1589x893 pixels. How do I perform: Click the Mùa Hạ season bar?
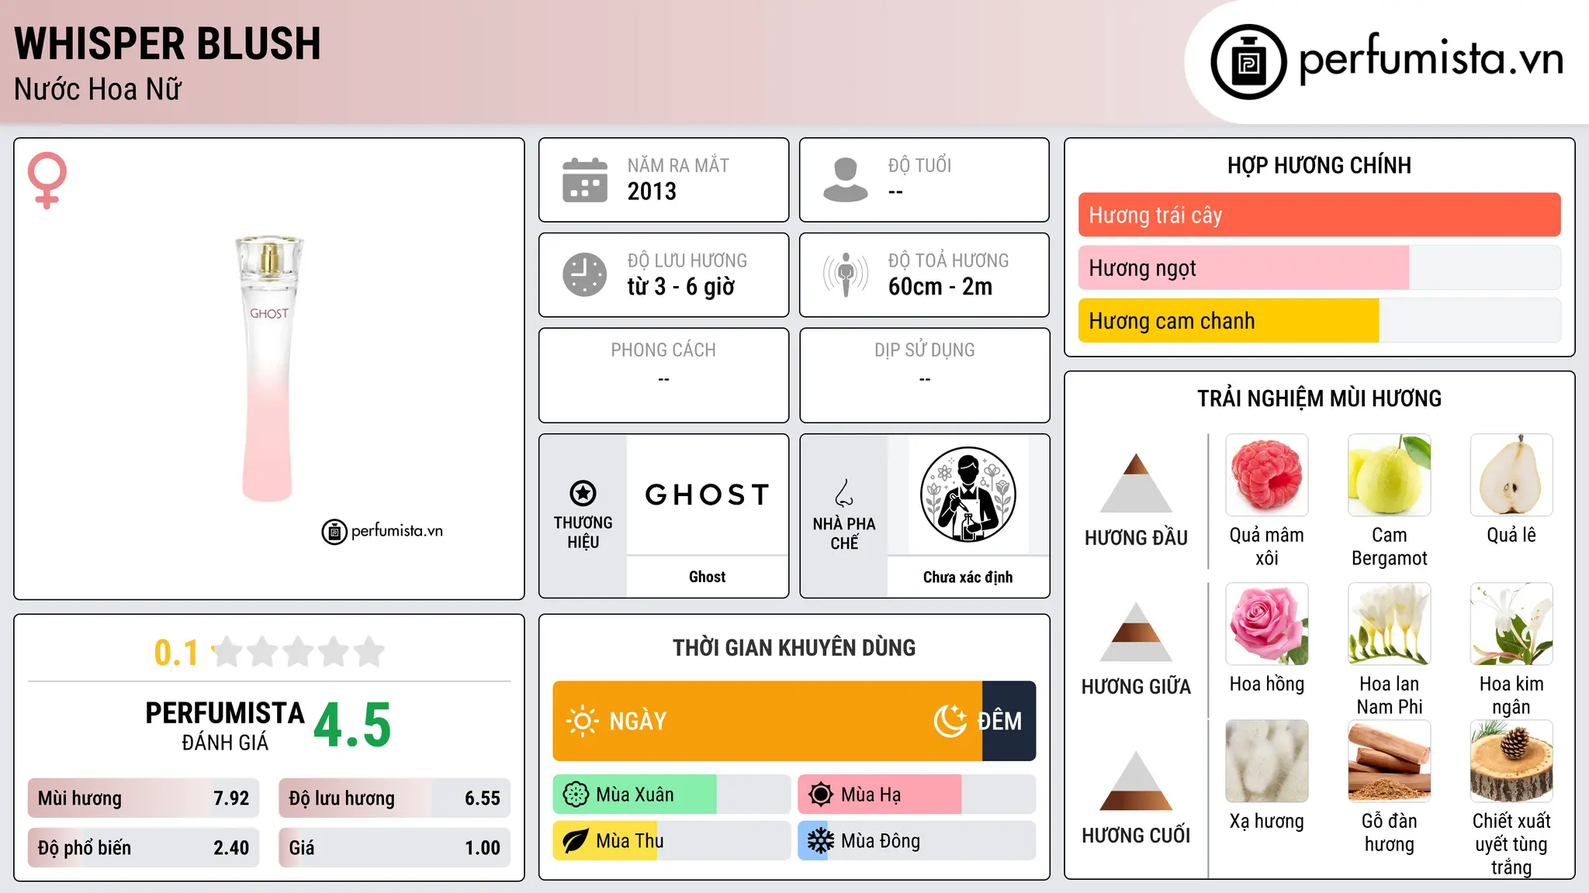(916, 795)
